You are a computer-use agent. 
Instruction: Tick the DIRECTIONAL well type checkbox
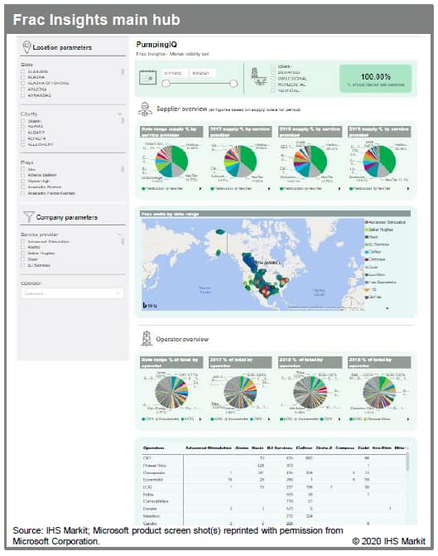click(x=273, y=79)
